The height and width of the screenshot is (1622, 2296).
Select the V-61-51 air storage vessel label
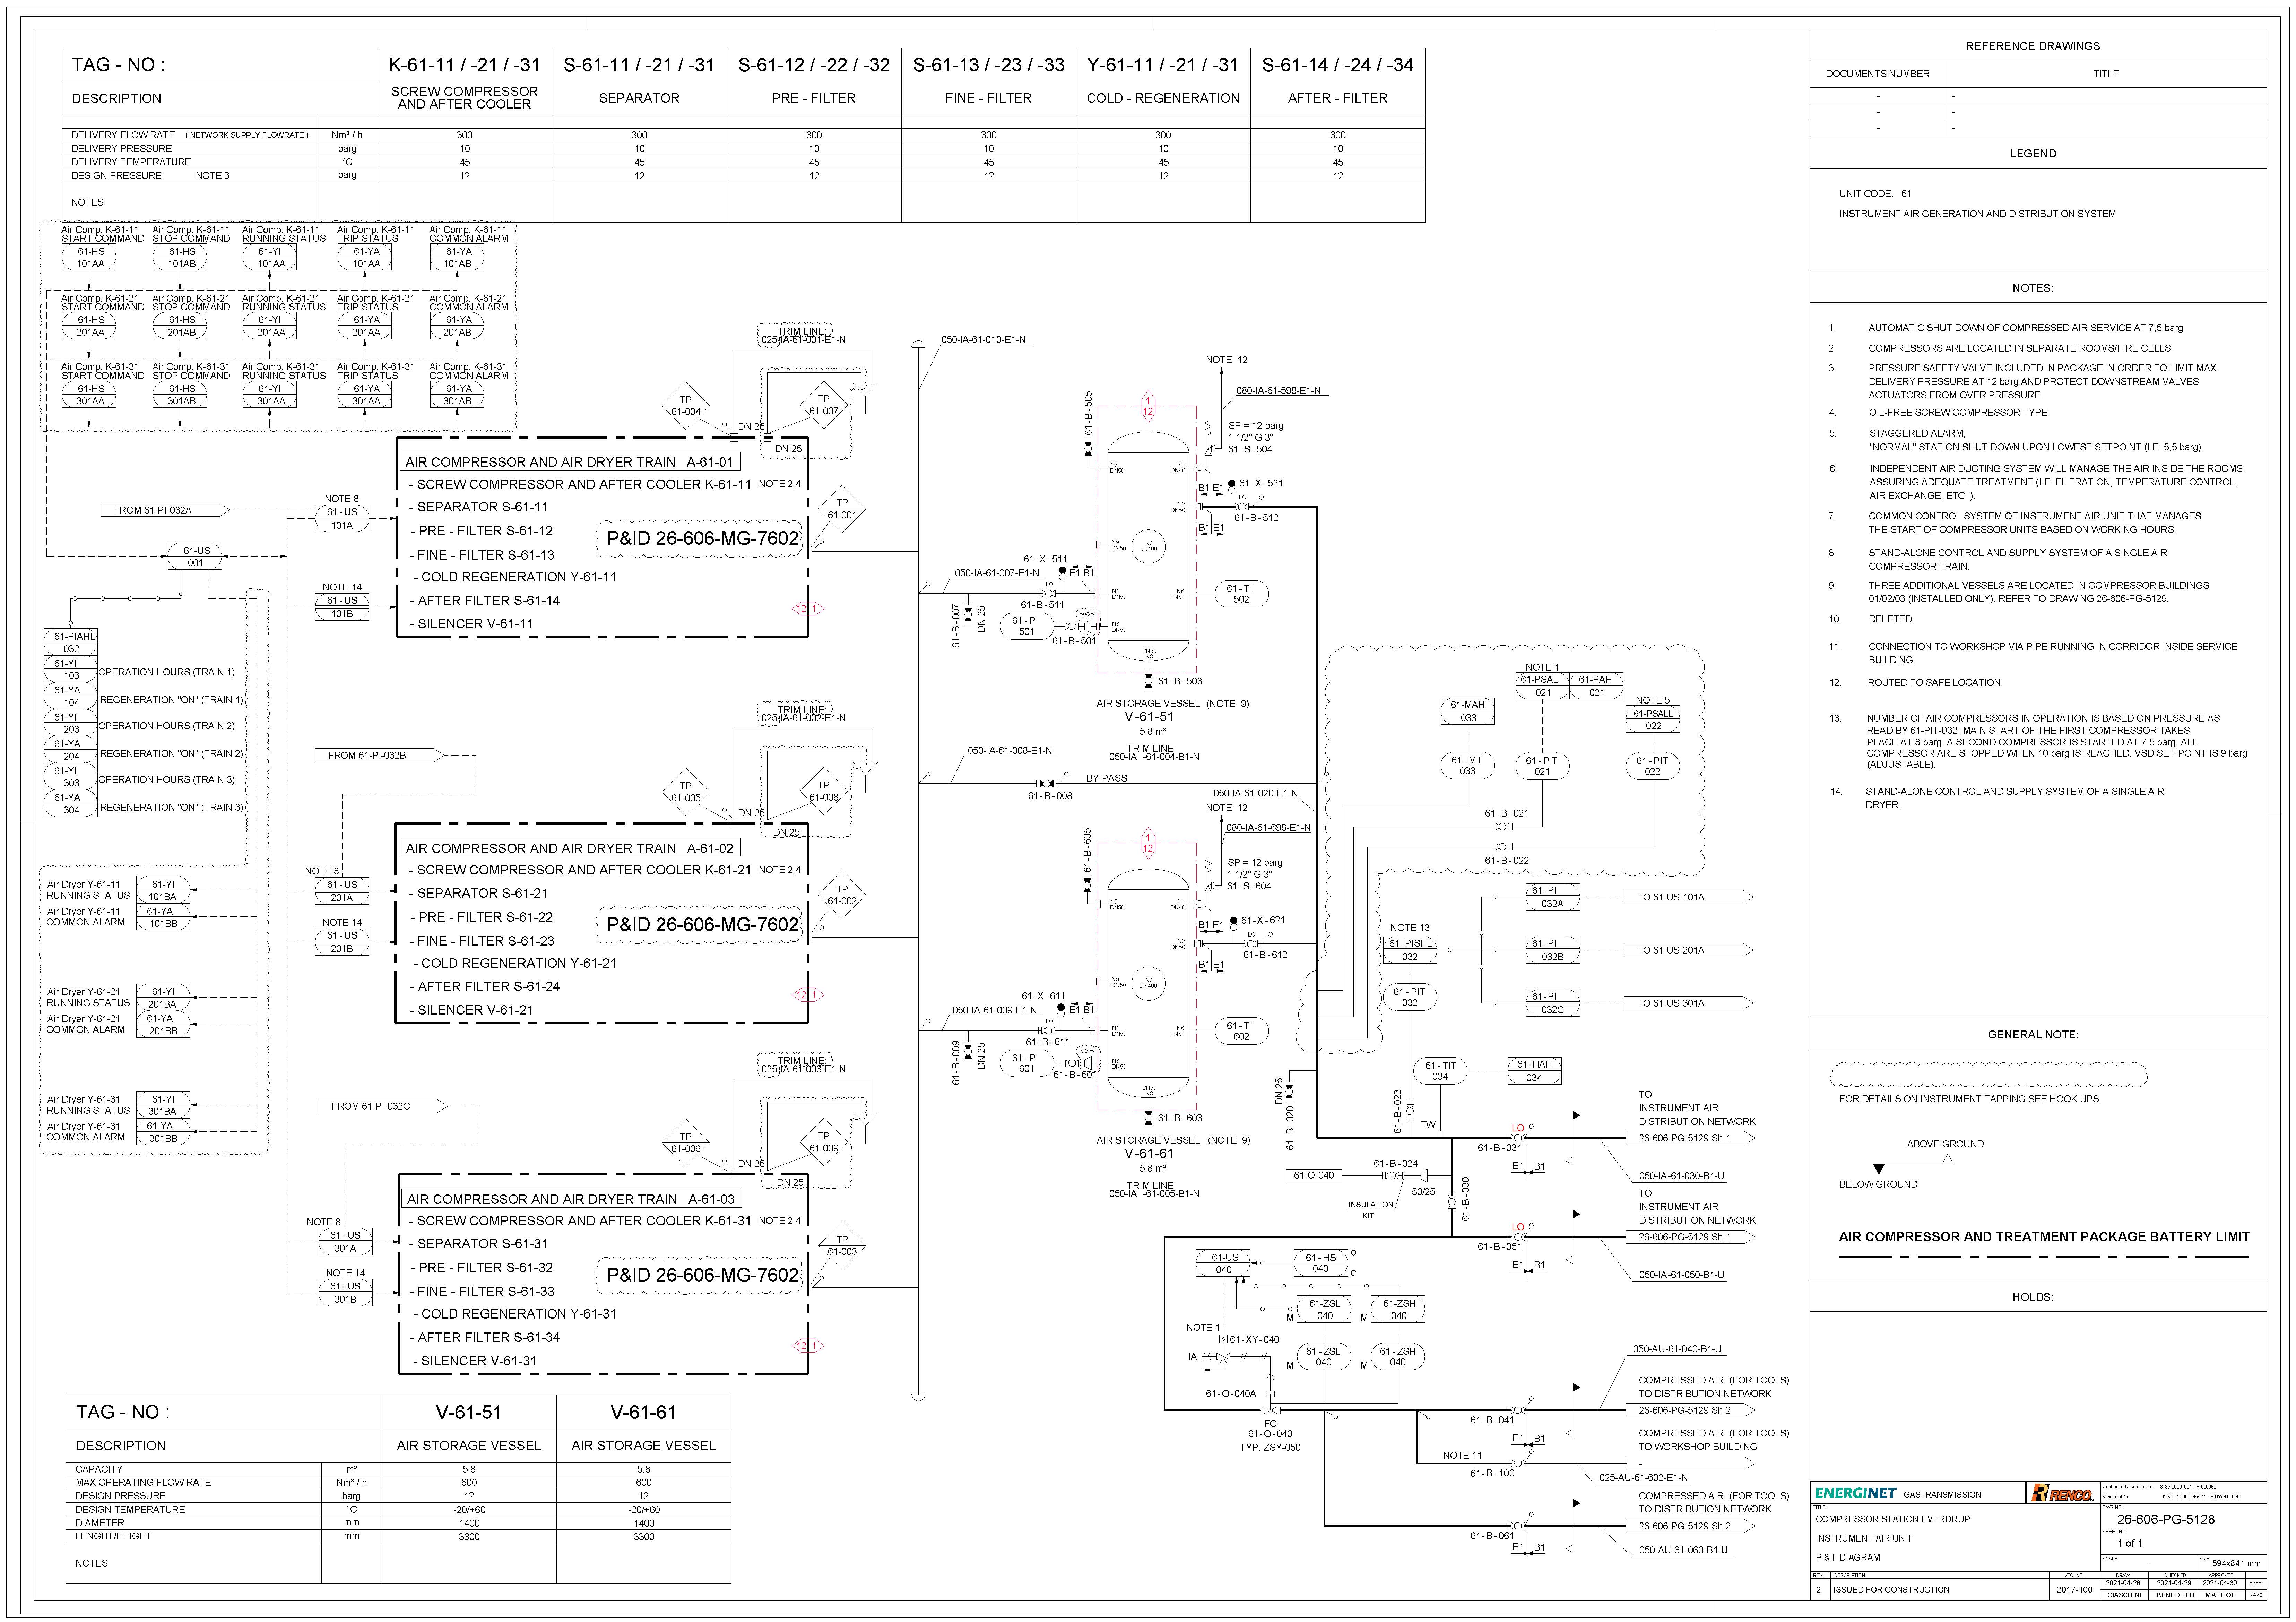pyautogui.click(x=1149, y=717)
